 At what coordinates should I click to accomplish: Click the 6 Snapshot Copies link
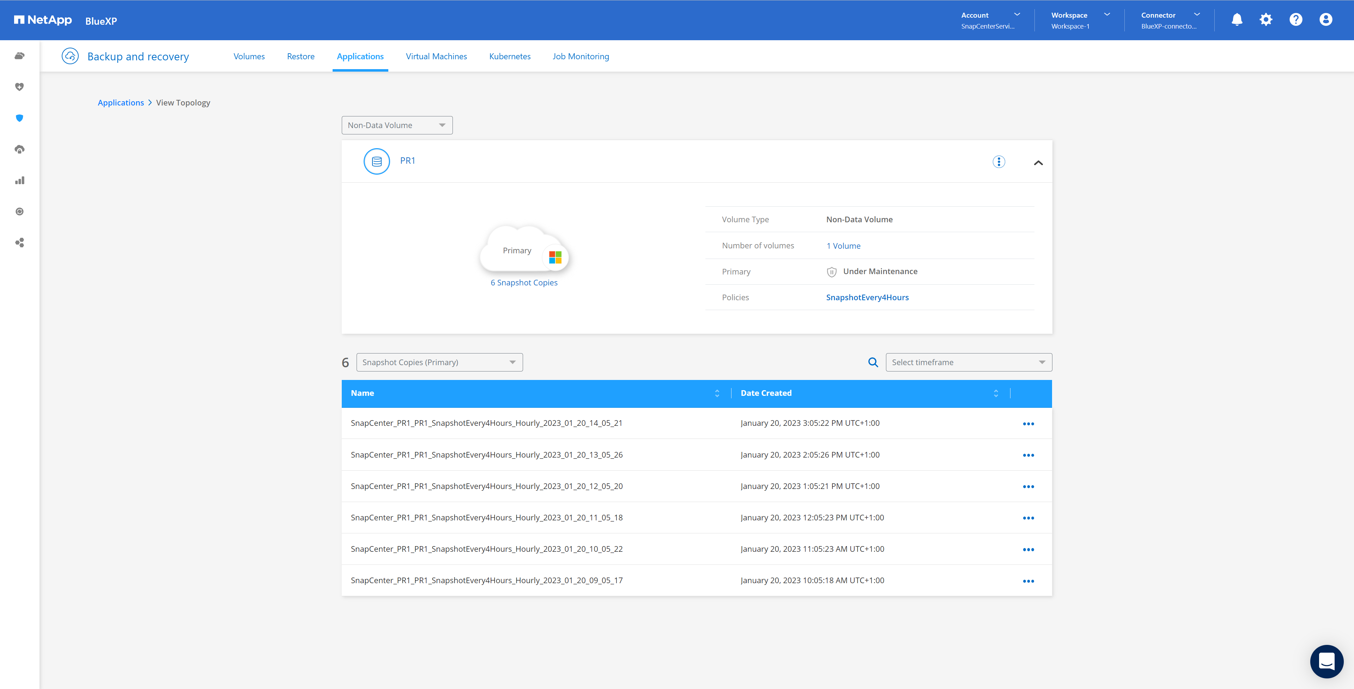(x=523, y=283)
